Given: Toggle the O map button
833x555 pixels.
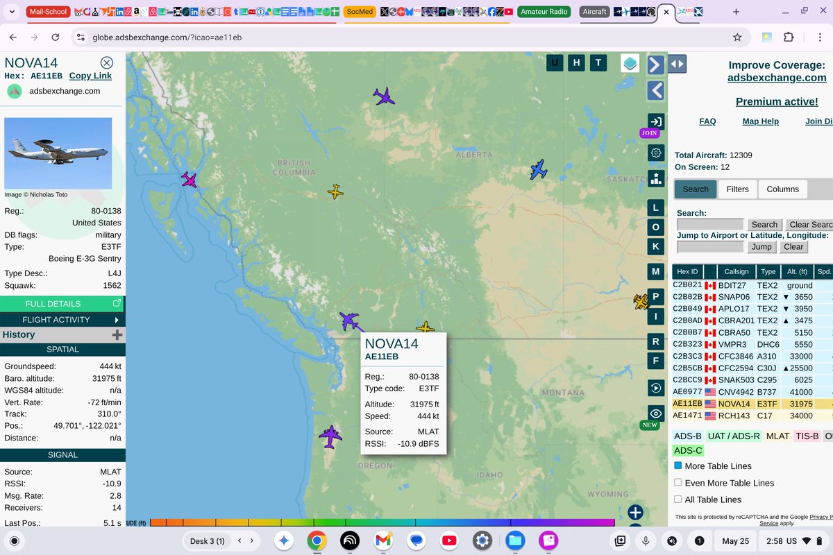Looking at the screenshot, I should coord(656,227).
